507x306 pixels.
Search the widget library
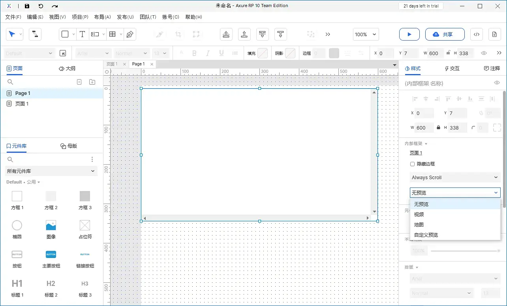click(10, 159)
